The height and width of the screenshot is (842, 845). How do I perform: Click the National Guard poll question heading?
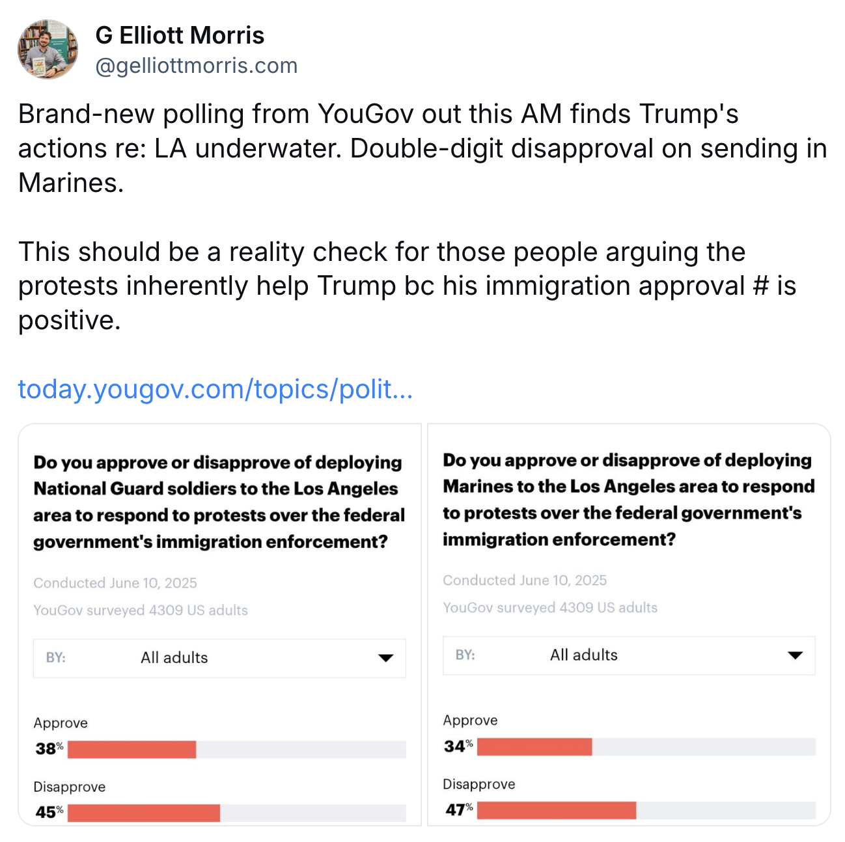[x=219, y=502]
